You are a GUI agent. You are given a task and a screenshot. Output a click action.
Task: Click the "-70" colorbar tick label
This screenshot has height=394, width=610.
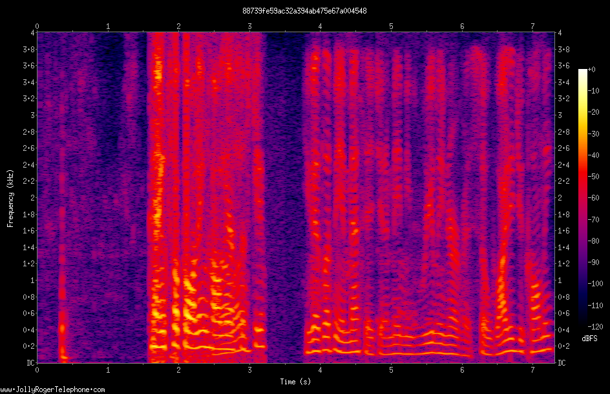click(593, 220)
